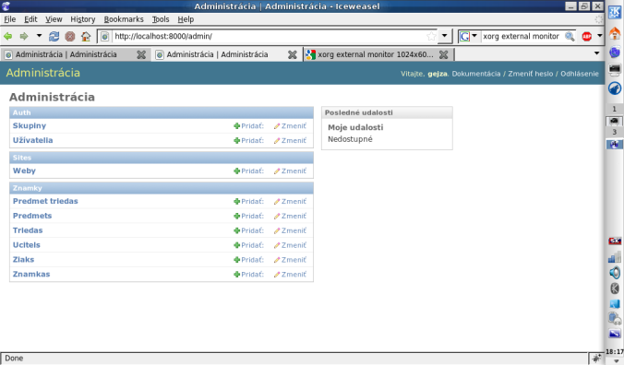Open the Bookmarks menu
The height and width of the screenshot is (365, 624).
124,19
